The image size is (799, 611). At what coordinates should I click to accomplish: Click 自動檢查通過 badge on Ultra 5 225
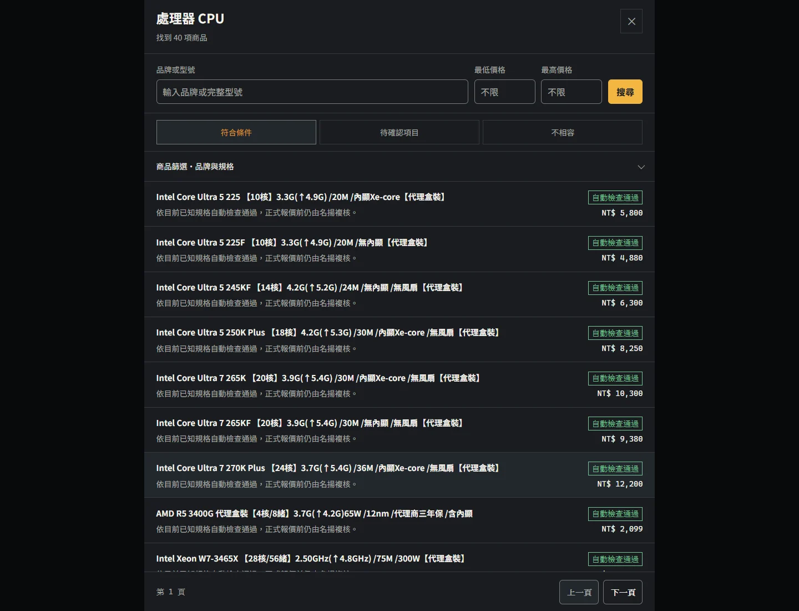[615, 197]
